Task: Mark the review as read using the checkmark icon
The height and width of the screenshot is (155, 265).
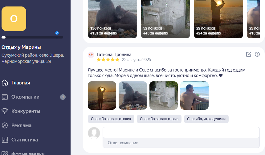Action: pyautogui.click(x=249, y=54)
